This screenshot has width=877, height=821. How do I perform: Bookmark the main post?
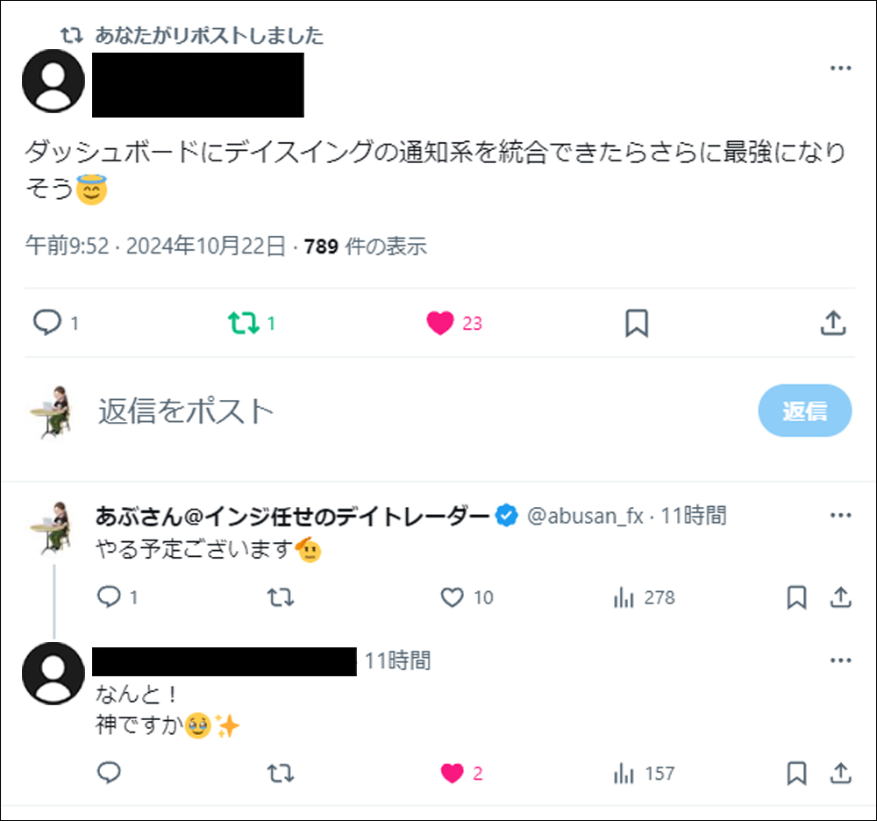(636, 324)
